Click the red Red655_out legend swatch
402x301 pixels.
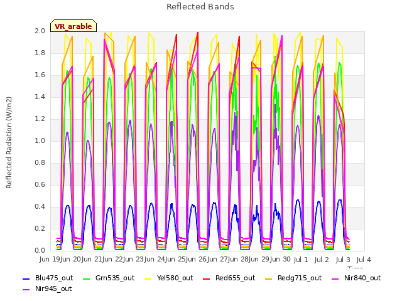207,279
